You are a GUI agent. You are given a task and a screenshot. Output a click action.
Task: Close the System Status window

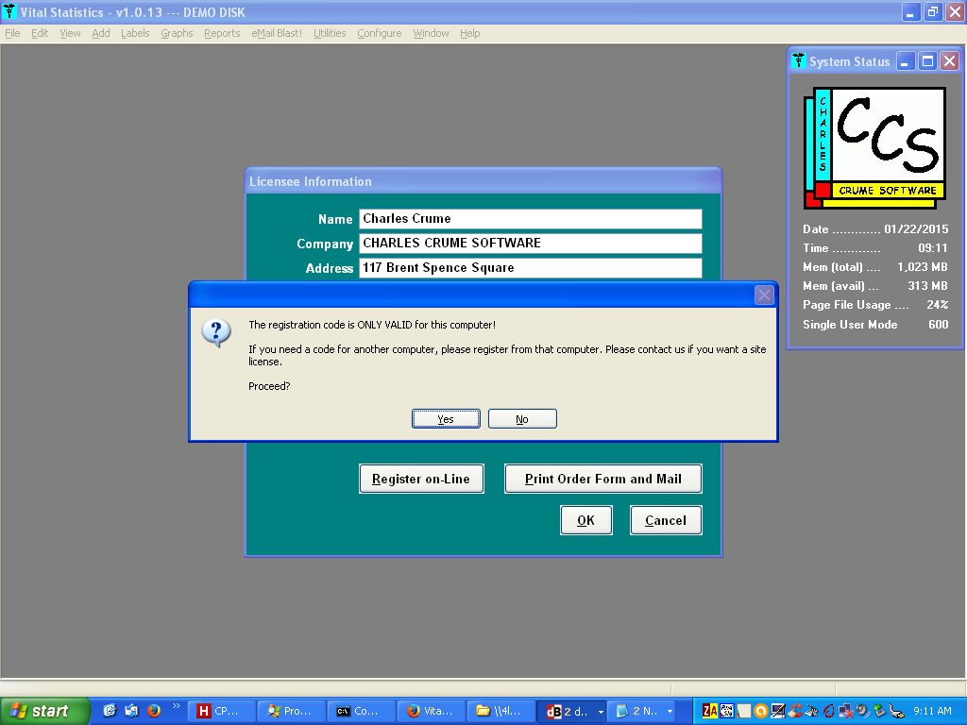tap(950, 61)
